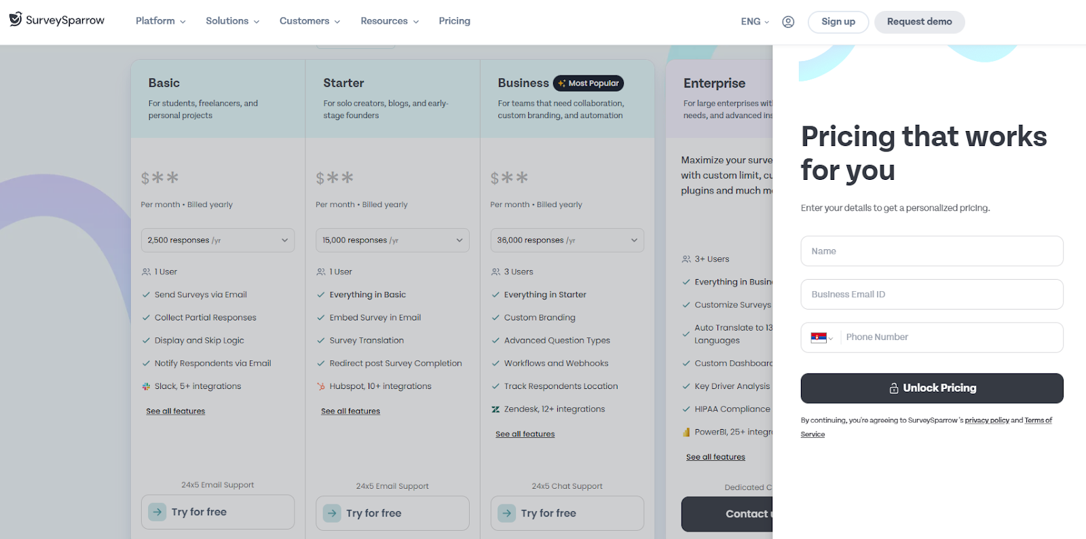Click Redirect post Survey Completion text
The image size is (1086, 539).
click(x=395, y=364)
